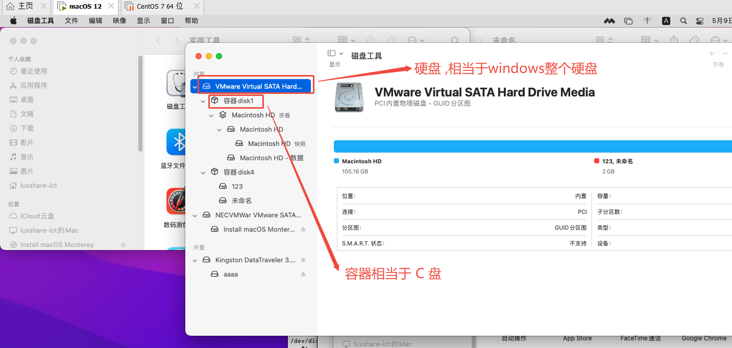The width and height of the screenshot is (732, 348).
Task: Click the input source A icon
Action: pyautogui.click(x=666, y=21)
